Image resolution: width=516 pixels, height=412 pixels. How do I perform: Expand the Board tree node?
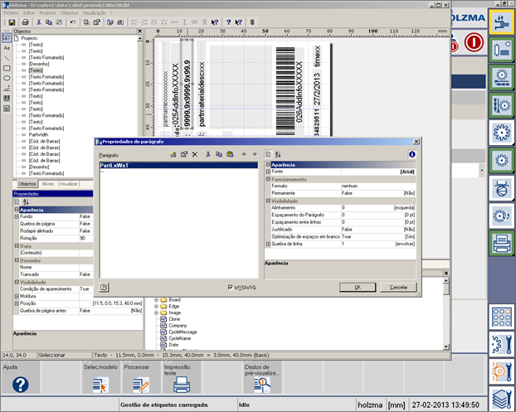click(157, 299)
